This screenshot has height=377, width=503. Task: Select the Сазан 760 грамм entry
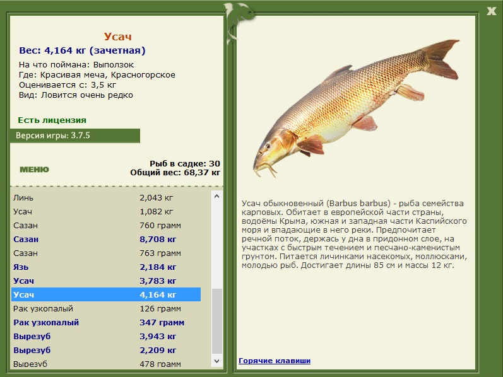coord(106,225)
